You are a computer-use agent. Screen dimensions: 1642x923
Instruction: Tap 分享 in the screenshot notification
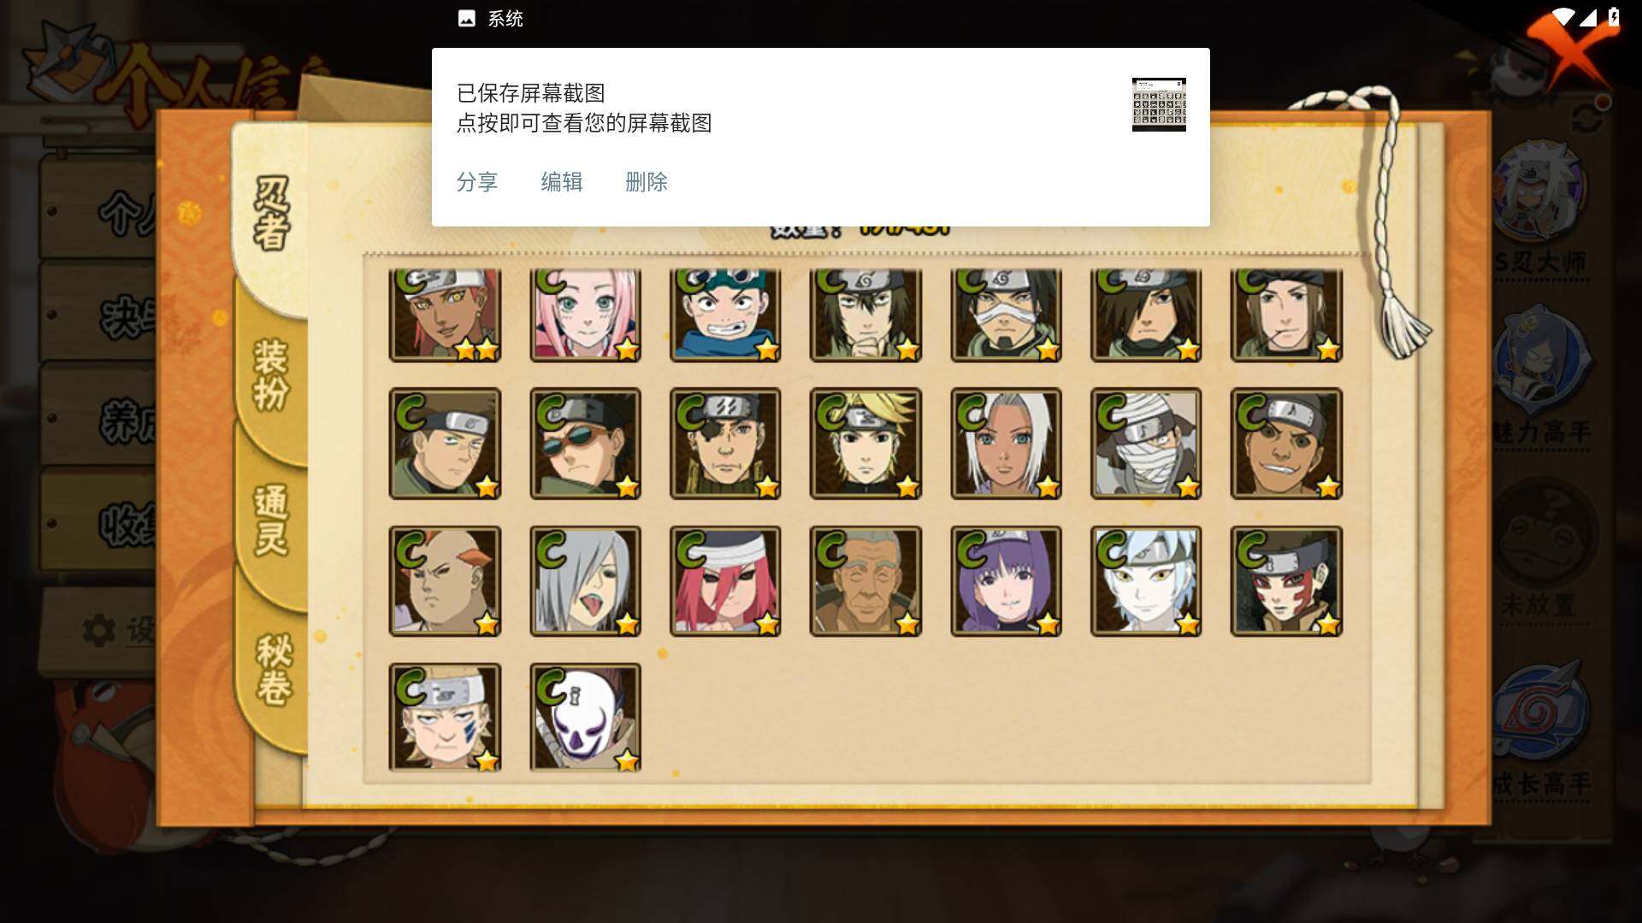[477, 181]
